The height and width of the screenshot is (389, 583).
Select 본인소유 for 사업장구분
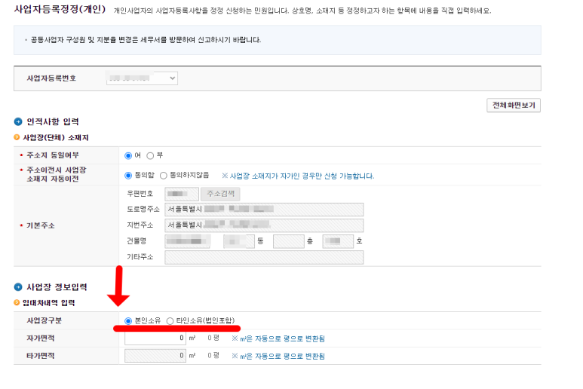click(x=128, y=320)
